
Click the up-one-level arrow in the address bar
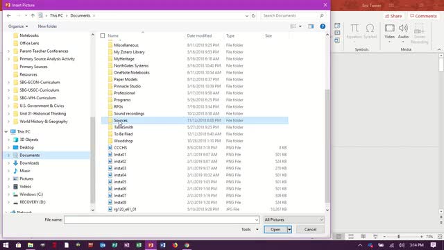(x=33, y=15)
